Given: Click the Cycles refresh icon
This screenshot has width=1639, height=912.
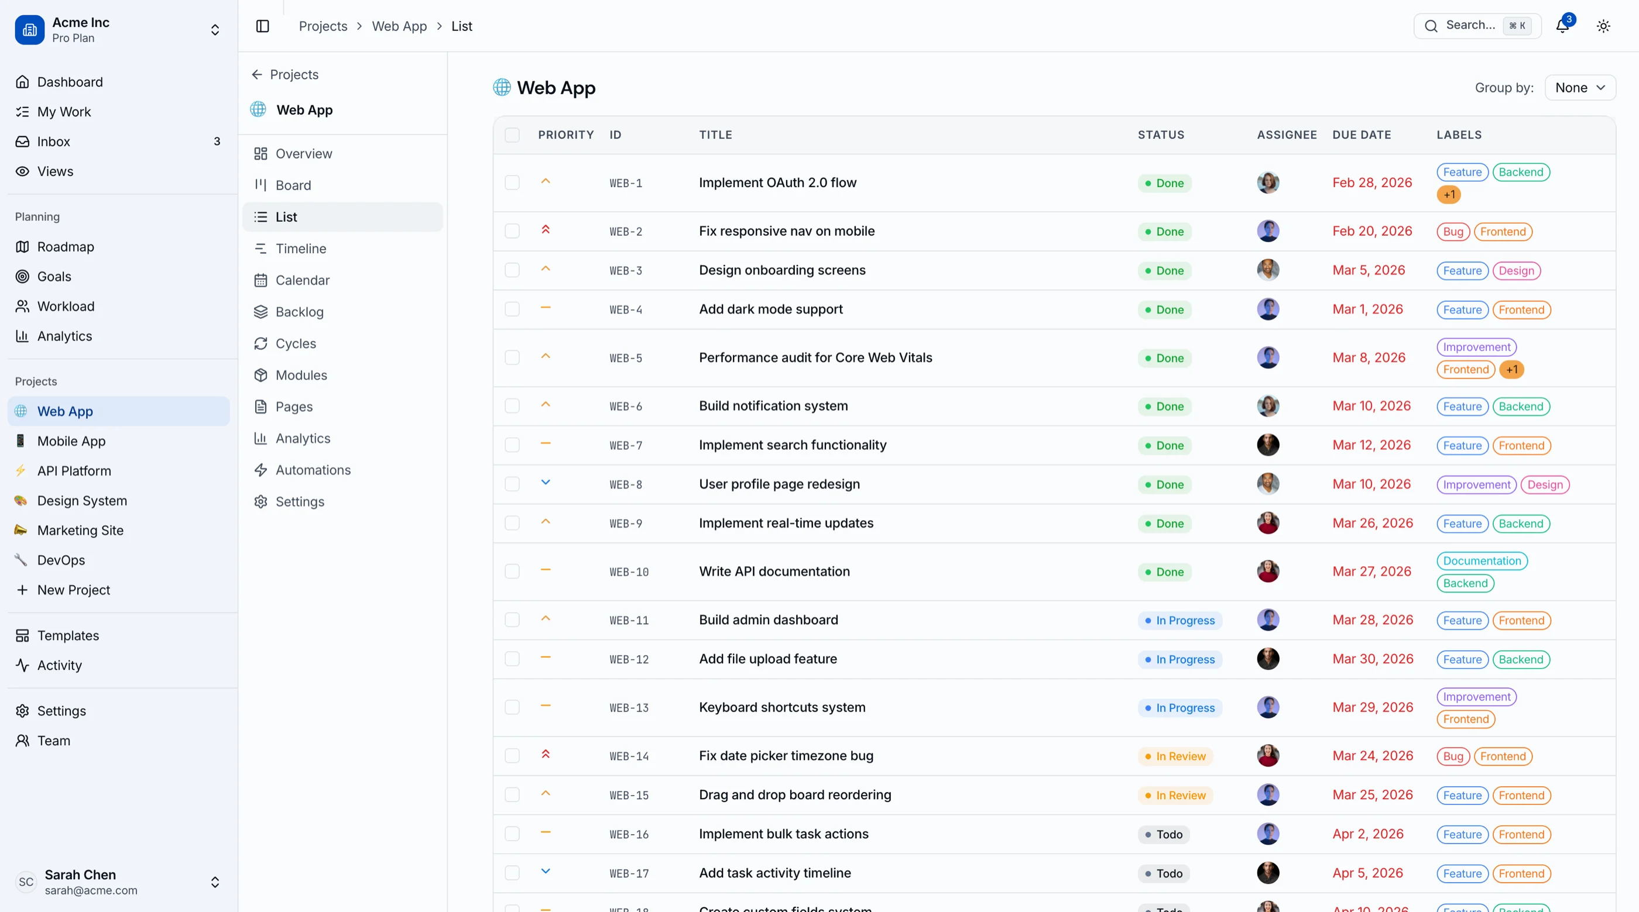Looking at the screenshot, I should pyautogui.click(x=261, y=343).
